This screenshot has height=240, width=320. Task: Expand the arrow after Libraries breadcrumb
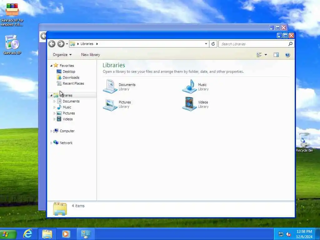[97, 44]
